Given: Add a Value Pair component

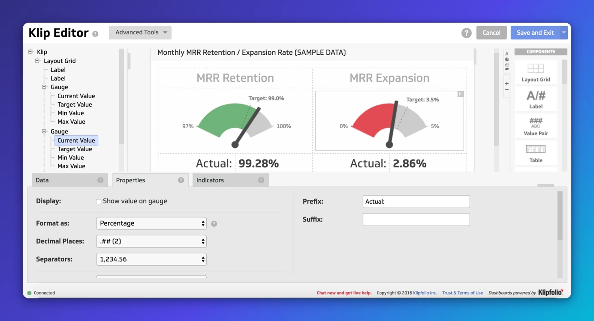Looking at the screenshot, I should [536, 126].
